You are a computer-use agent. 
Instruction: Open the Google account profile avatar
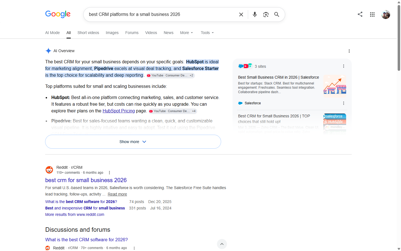click(x=386, y=15)
